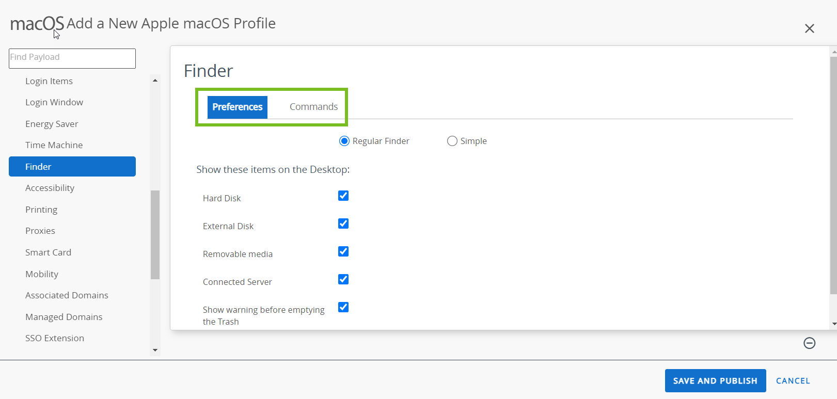Screen dimensions: 837x399
Task: Click the Finder panel heading
Action: (208, 71)
